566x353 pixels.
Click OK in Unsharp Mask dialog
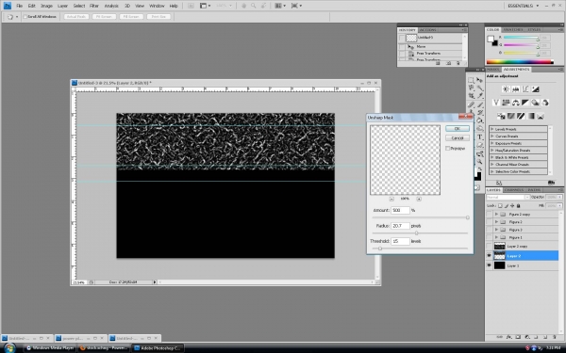coord(458,129)
